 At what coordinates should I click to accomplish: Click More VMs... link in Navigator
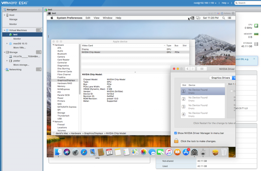pos(20,48)
